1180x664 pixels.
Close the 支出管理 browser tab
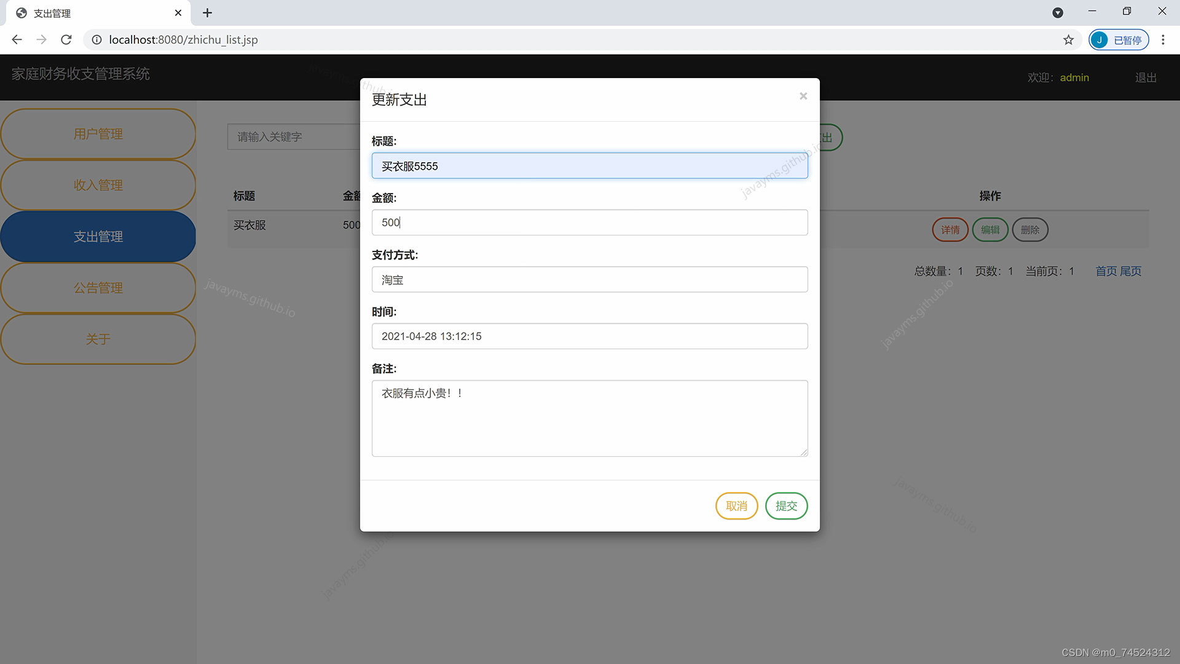(x=178, y=12)
